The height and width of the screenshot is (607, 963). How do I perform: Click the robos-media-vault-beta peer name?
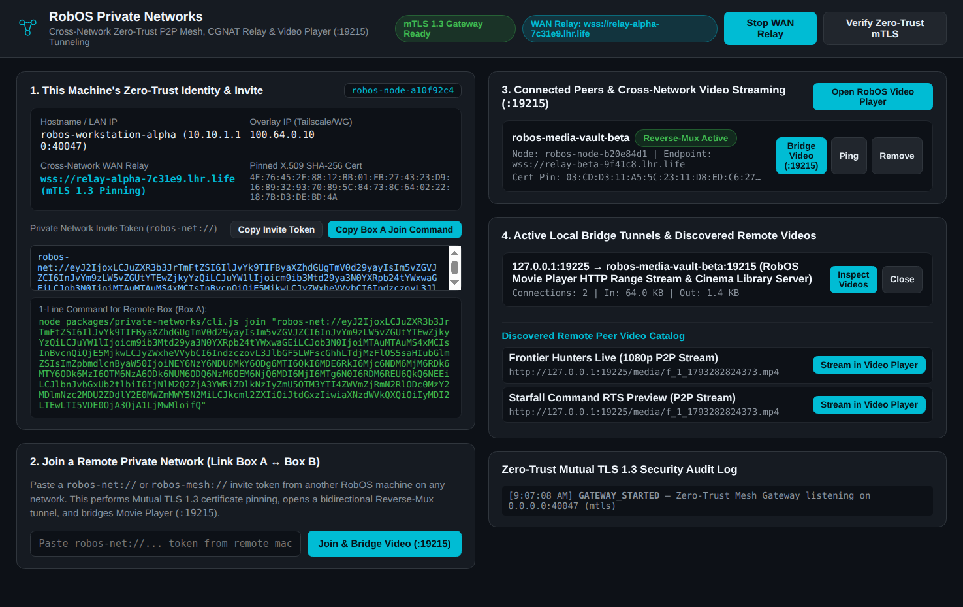[x=571, y=138]
